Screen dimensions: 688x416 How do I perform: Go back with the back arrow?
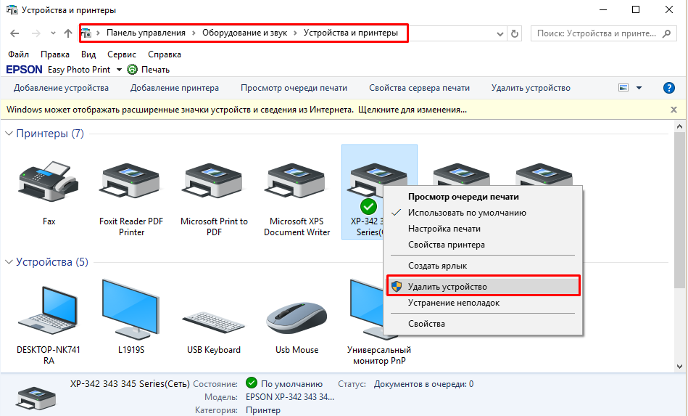pos(14,33)
